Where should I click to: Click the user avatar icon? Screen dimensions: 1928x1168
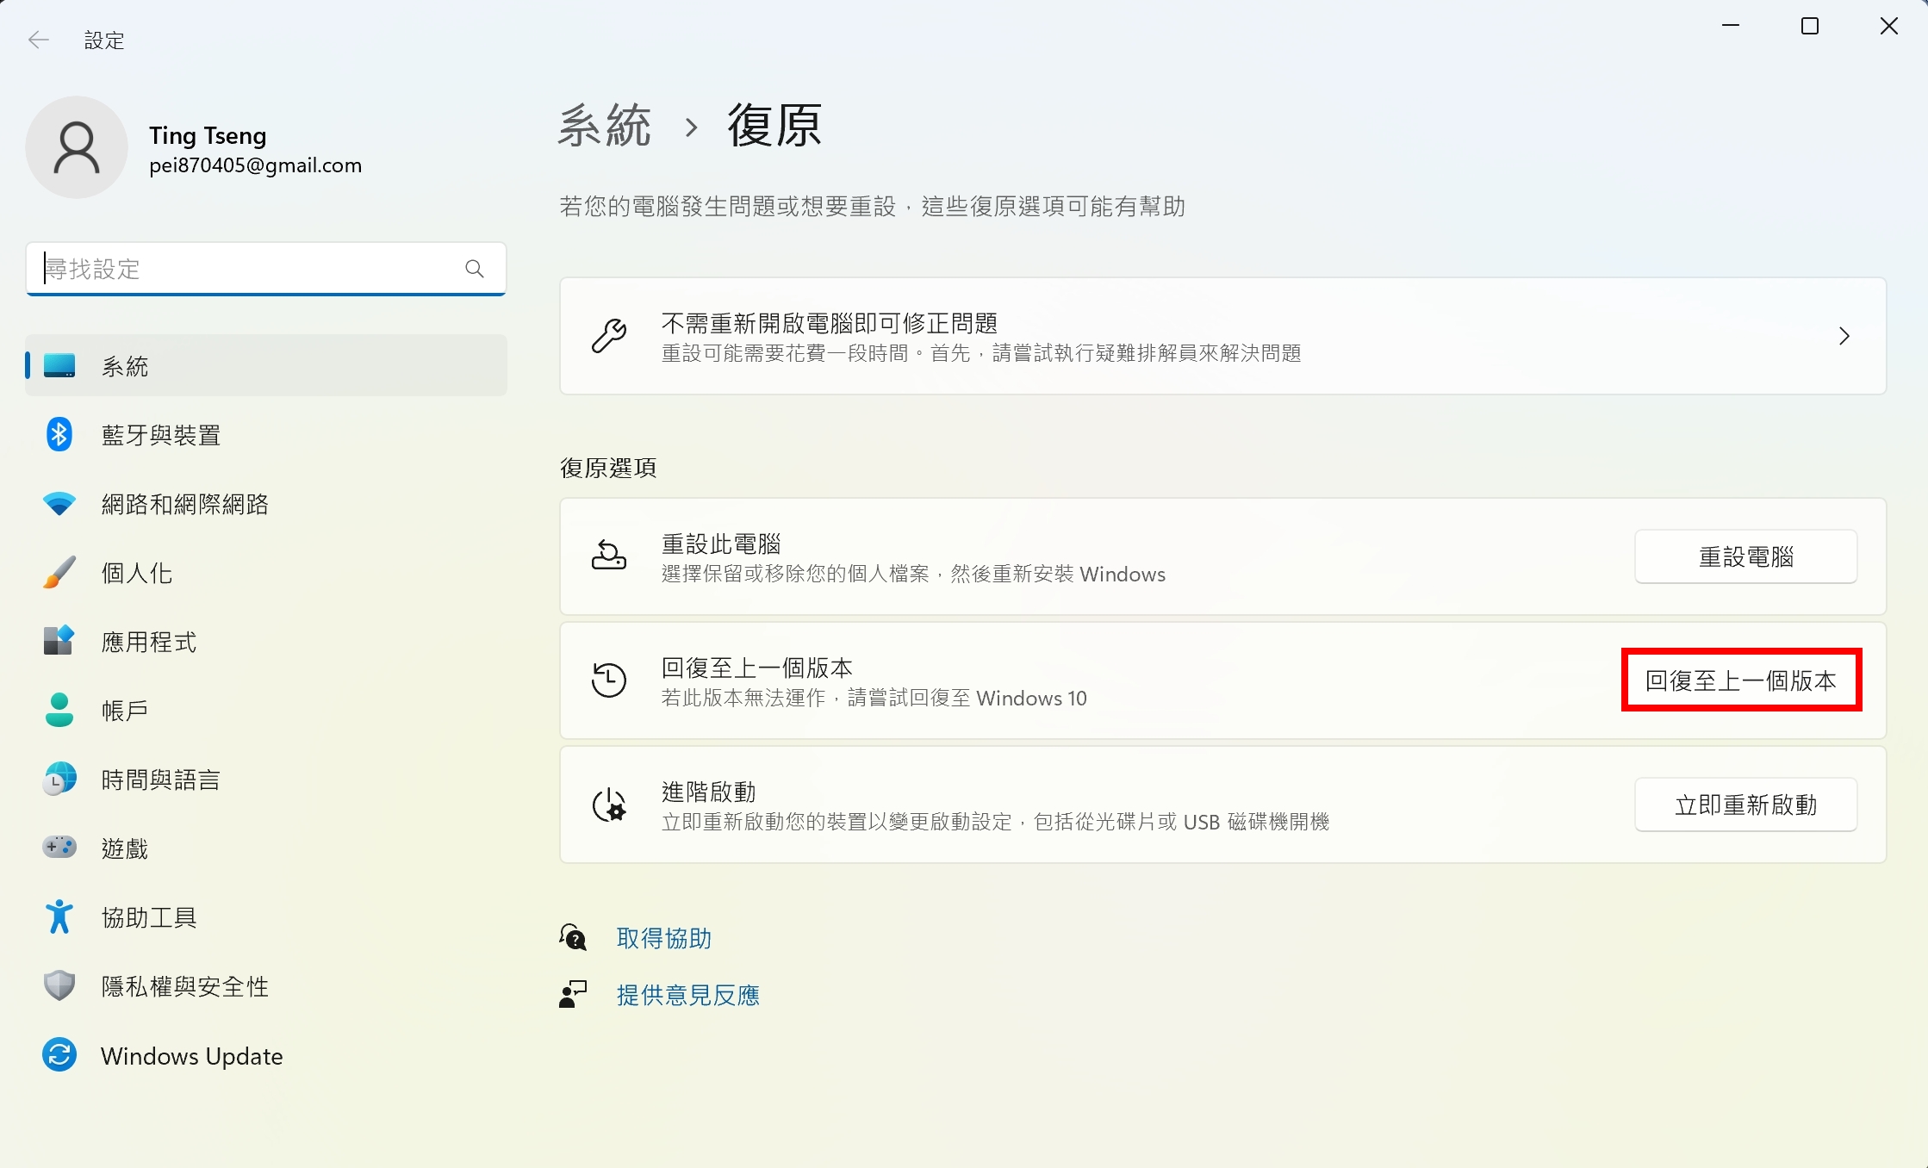point(77,147)
